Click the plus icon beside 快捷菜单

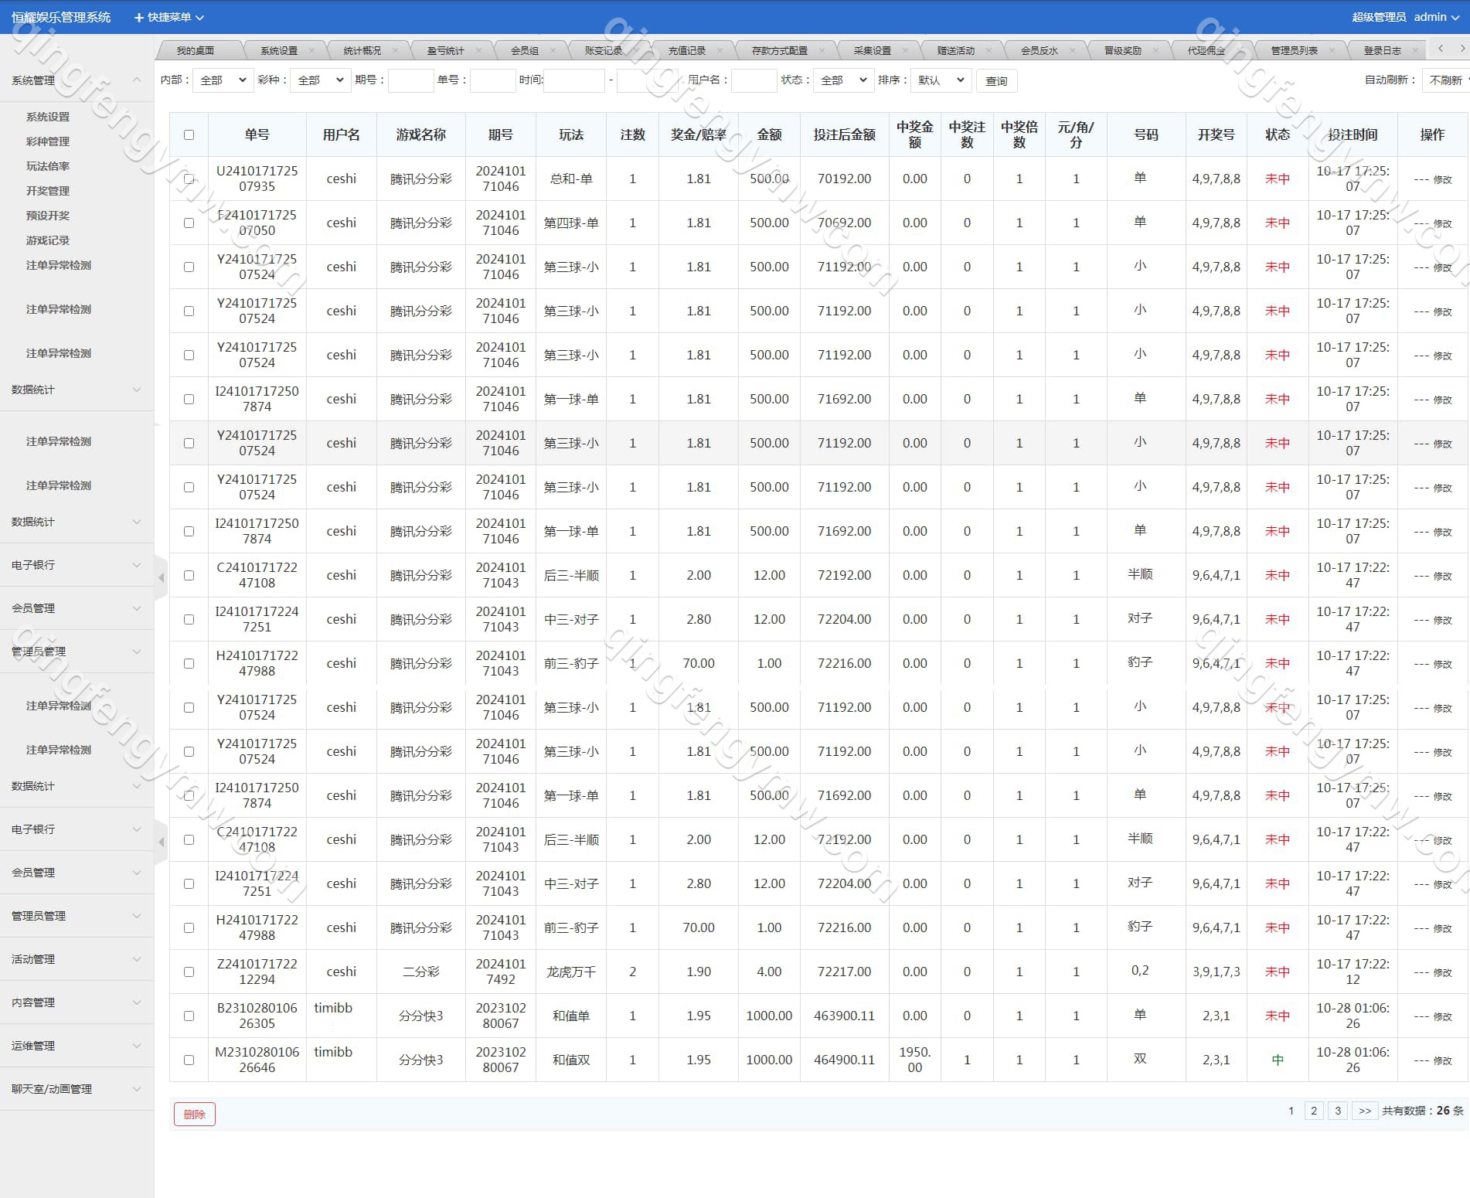pyautogui.click(x=139, y=17)
